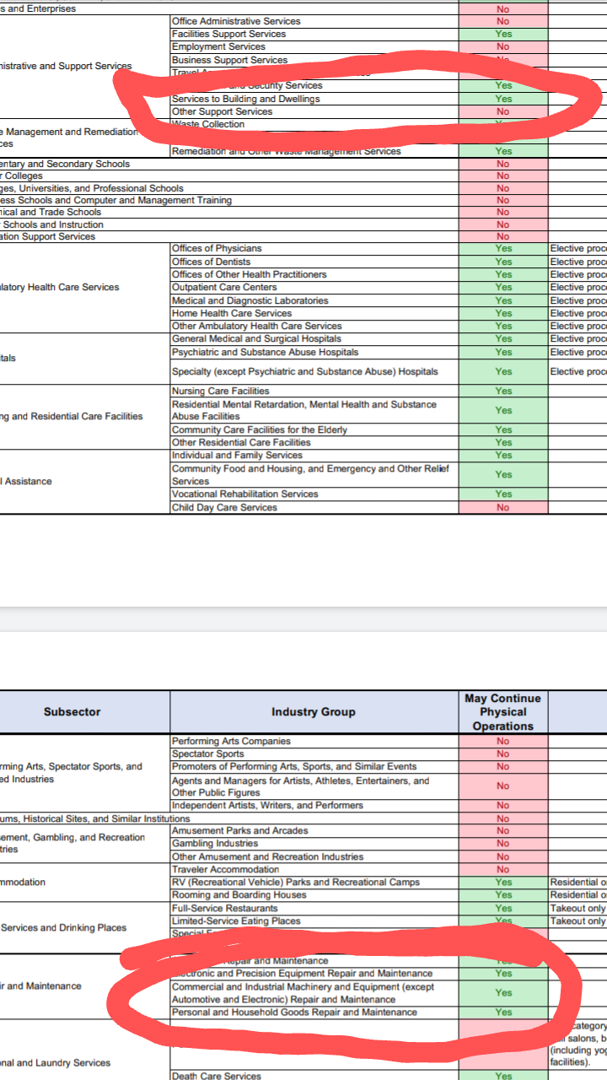
Task: Click Business Support Services text
Action: 229,60
